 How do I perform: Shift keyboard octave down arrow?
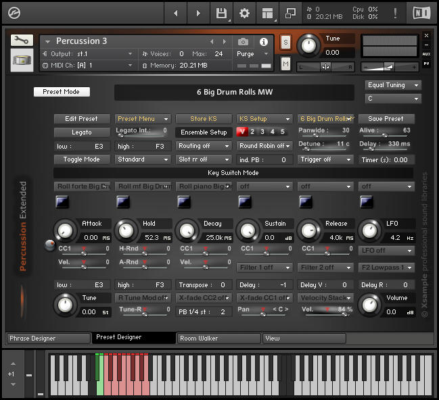13,384
